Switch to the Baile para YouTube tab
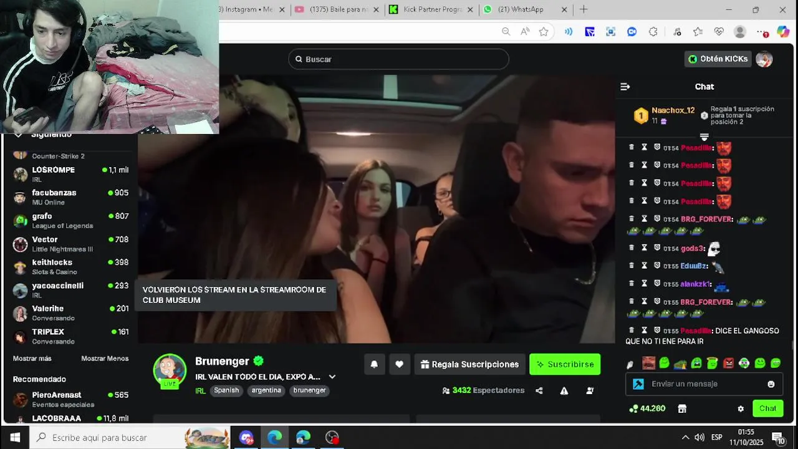This screenshot has width=798, height=449. [x=336, y=9]
